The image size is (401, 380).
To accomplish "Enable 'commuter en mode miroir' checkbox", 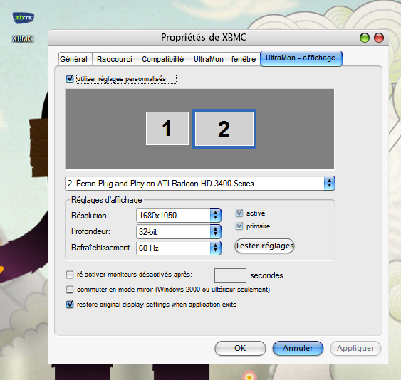I will tap(70, 290).
